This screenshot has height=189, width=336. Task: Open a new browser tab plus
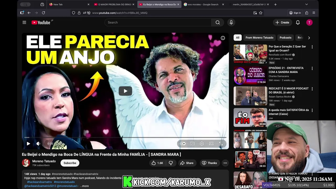tap(275, 4)
